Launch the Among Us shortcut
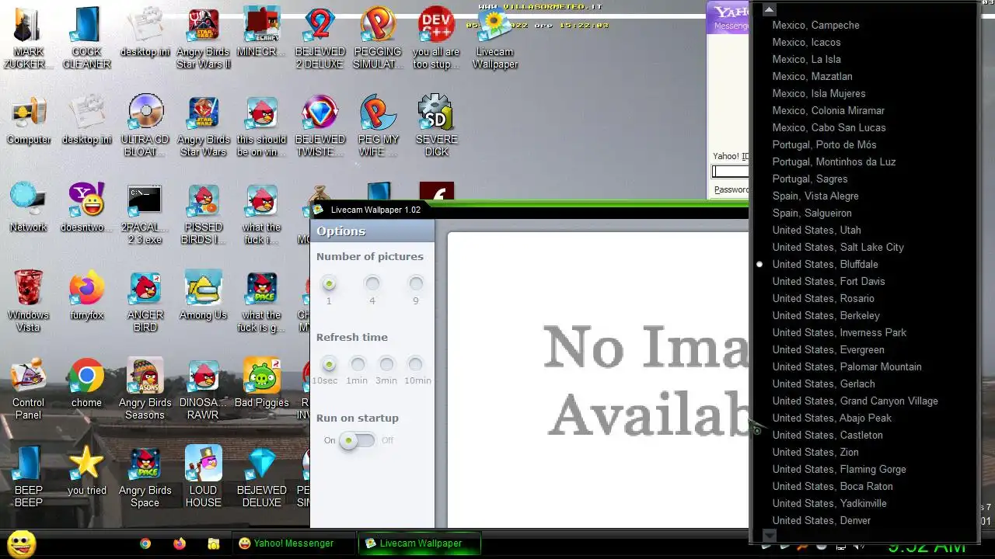 coord(203,296)
